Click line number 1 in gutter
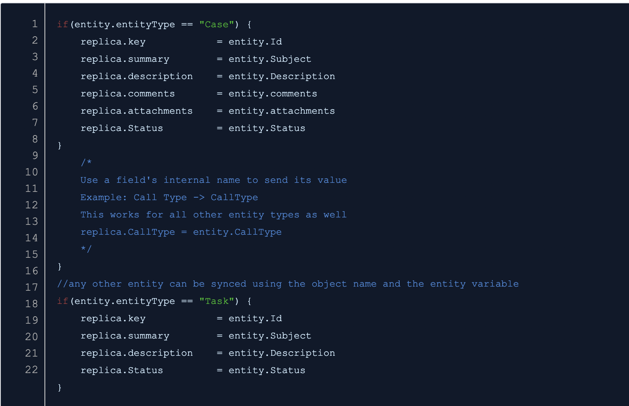This screenshot has width=629, height=406. [35, 24]
